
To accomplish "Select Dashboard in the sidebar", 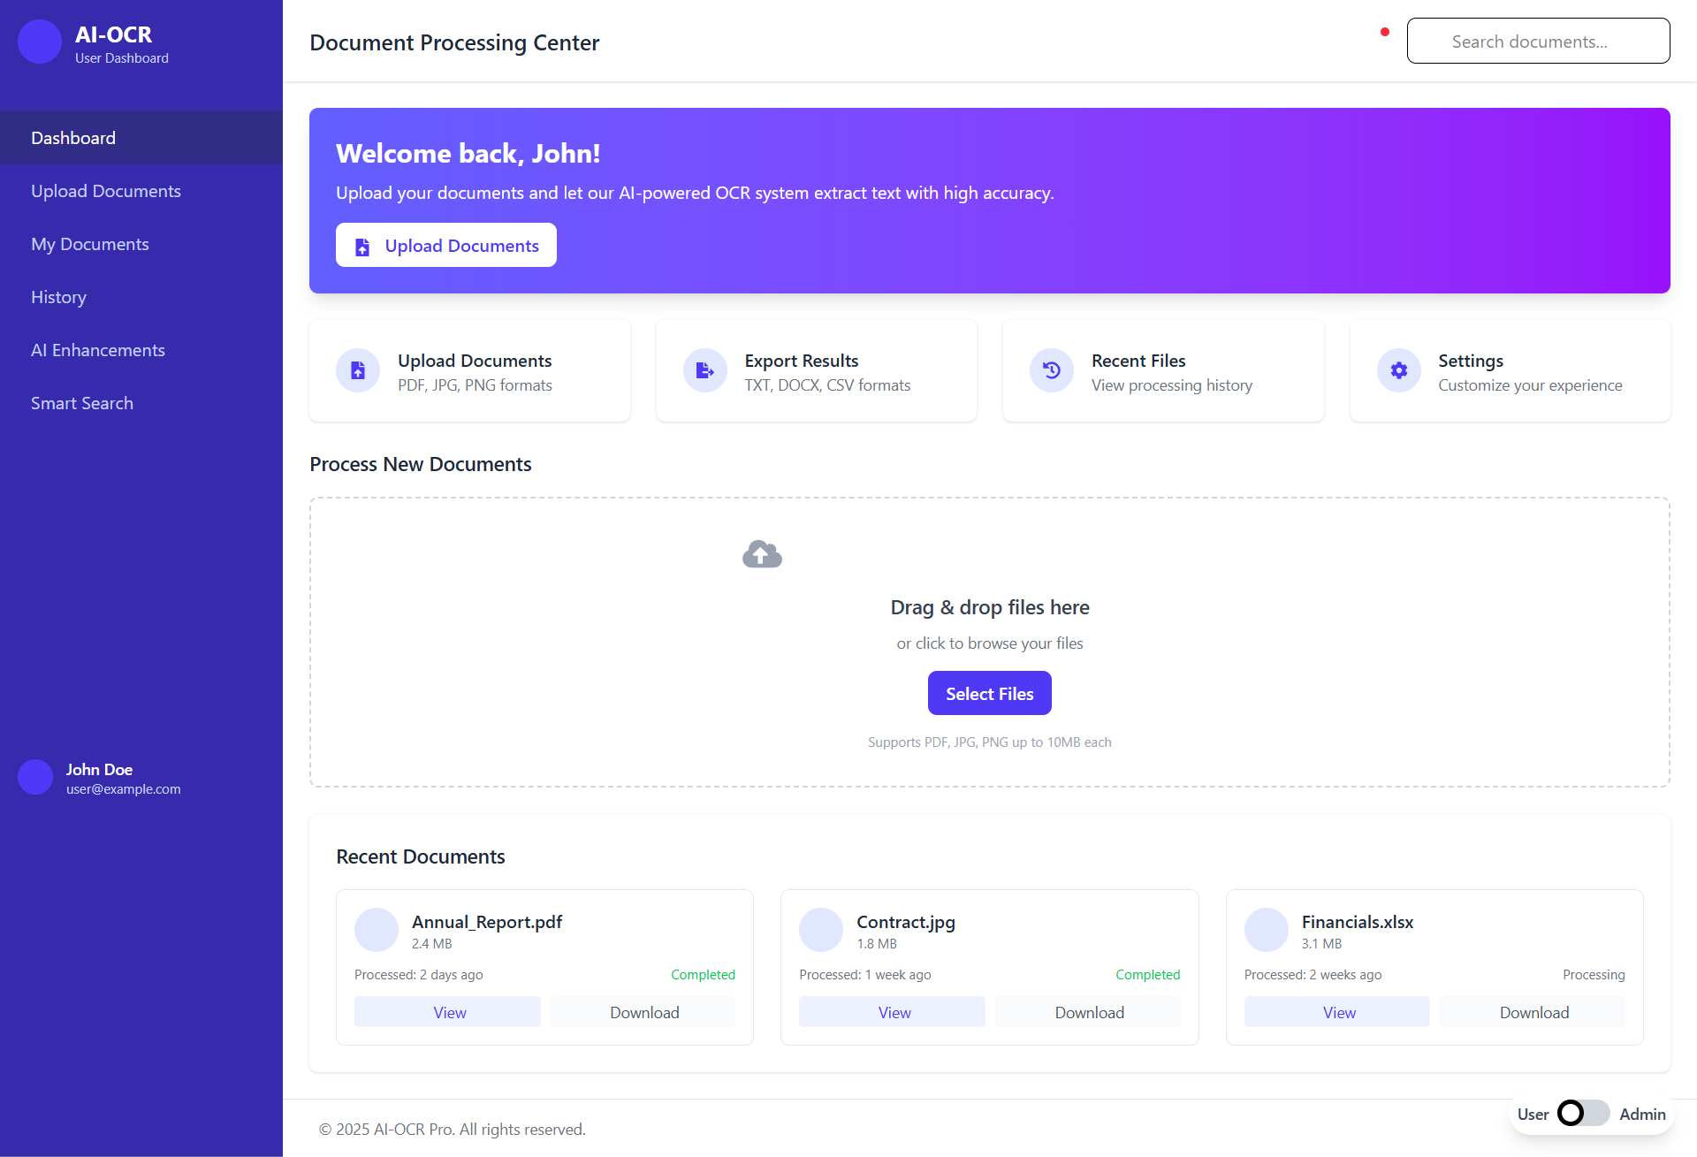I will point(73,137).
